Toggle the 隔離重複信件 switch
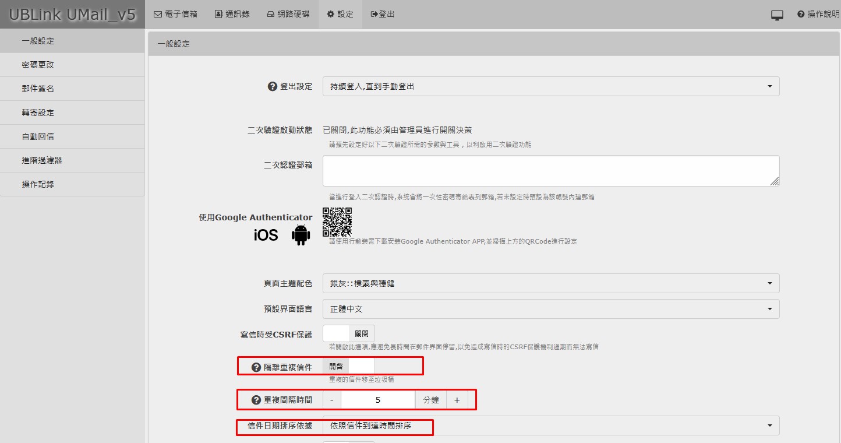 click(x=349, y=367)
